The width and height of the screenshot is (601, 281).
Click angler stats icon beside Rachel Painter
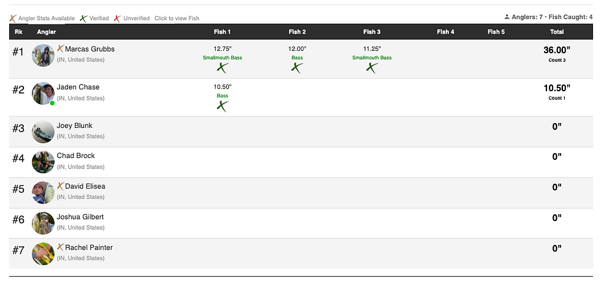(x=60, y=247)
